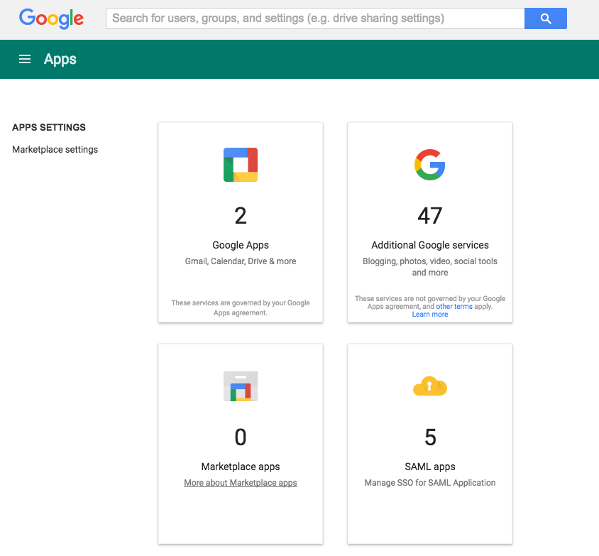Click the count 2 on Google Apps card
599x556 pixels.
tap(241, 216)
